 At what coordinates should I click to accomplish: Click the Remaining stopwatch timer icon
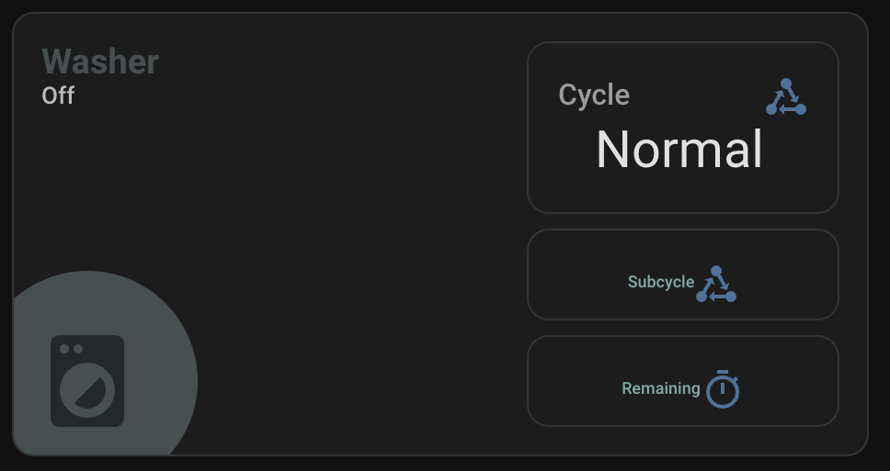tap(723, 389)
